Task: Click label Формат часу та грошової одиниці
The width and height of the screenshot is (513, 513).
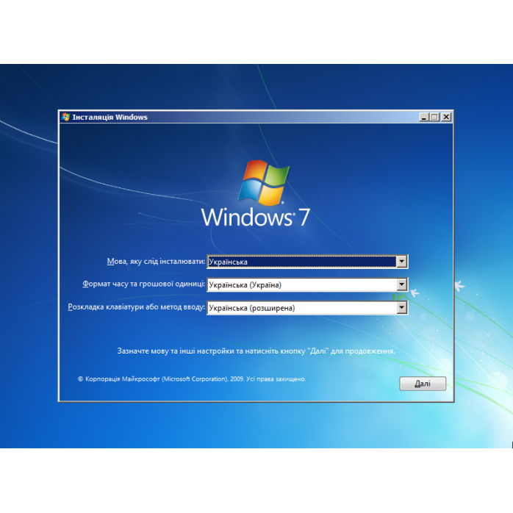Action: (x=143, y=284)
